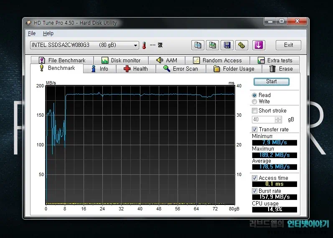Click the purple down-arrow tray icon
The height and width of the screenshot is (238, 333).
(x=259, y=45)
